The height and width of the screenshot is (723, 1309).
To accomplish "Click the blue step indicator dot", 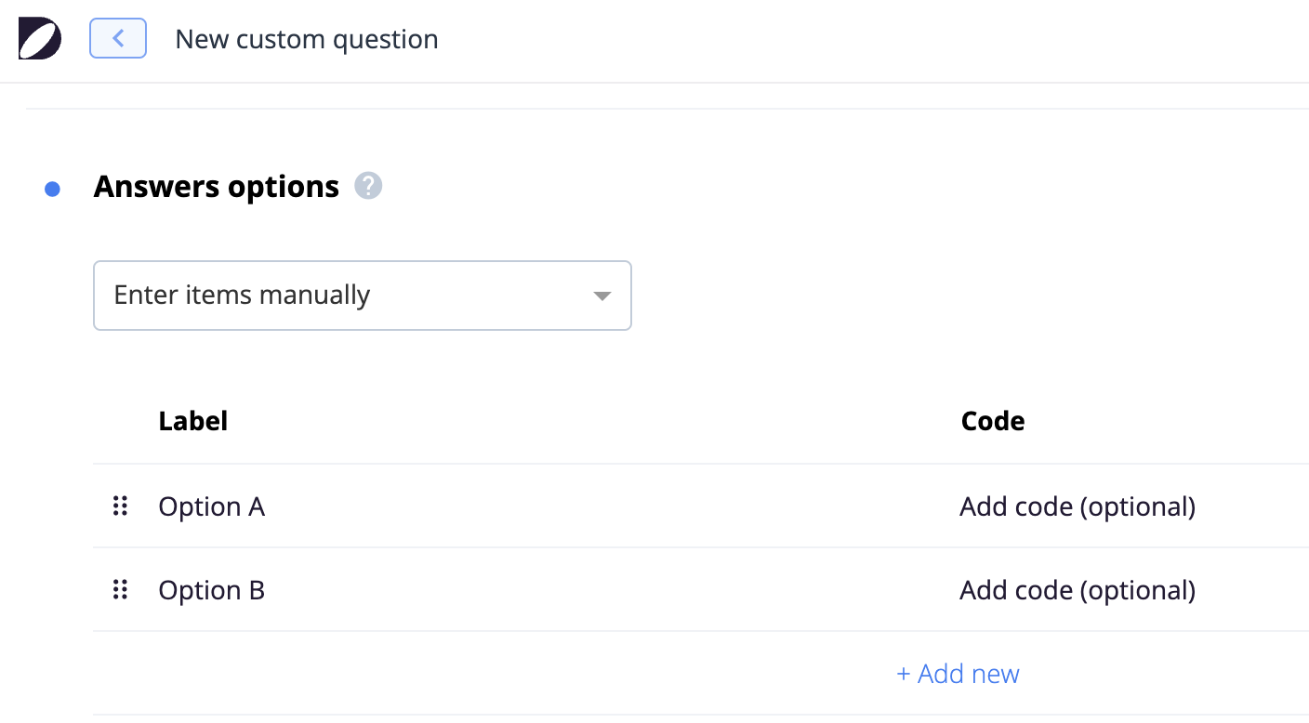I will (53, 190).
